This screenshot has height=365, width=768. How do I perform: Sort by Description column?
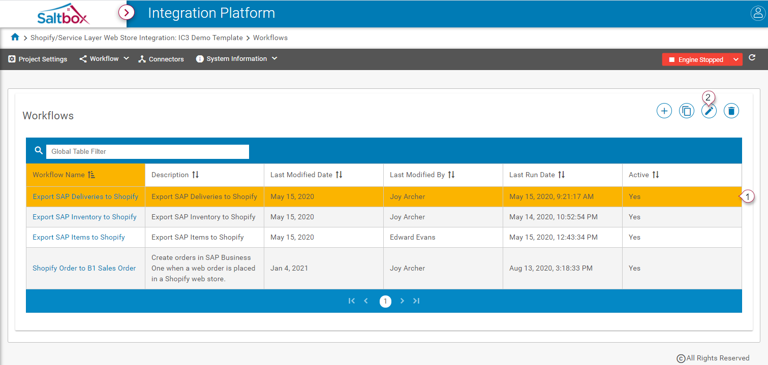[204, 175]
